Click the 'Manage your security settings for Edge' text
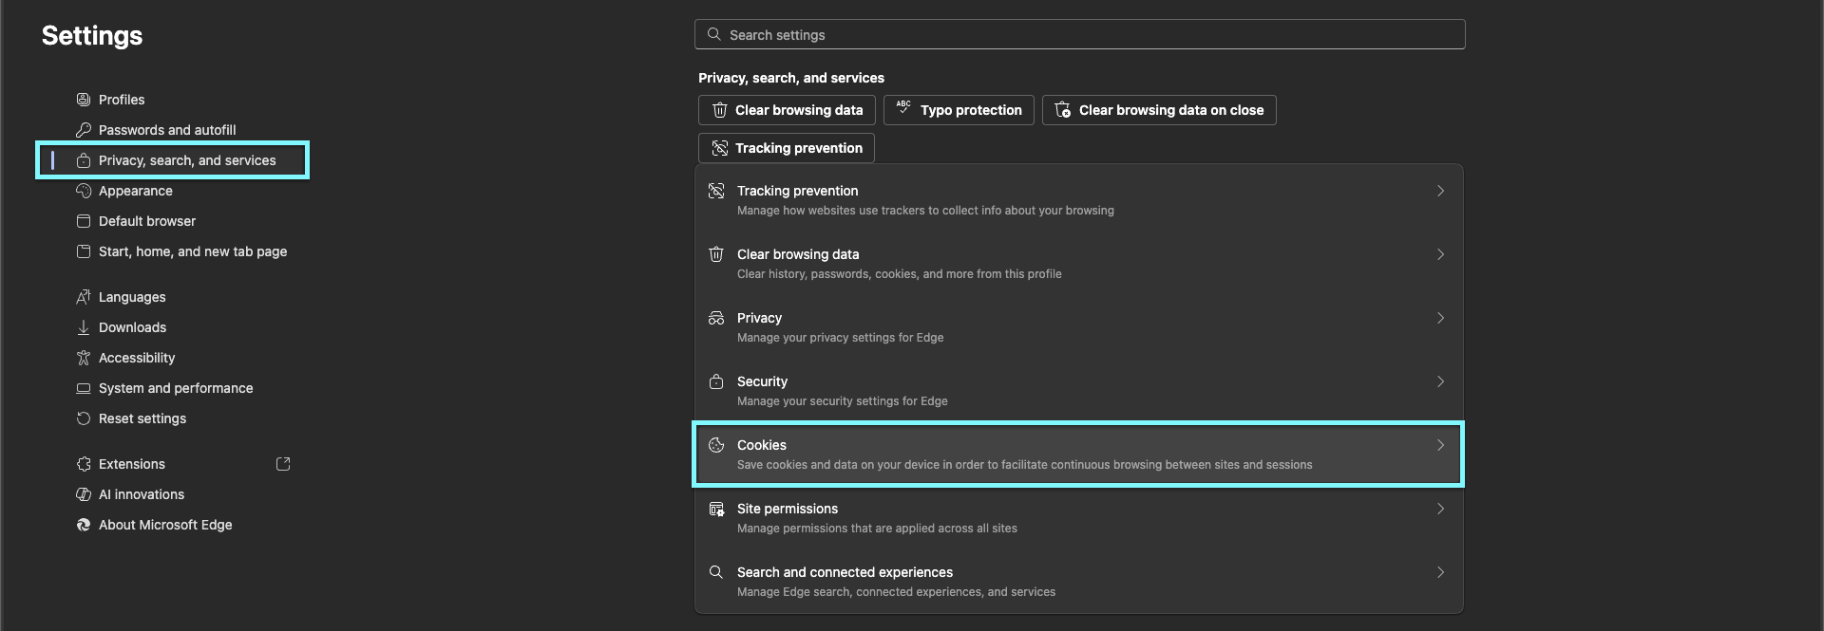This screenshot has height=631, width=1824. point(842,401)
